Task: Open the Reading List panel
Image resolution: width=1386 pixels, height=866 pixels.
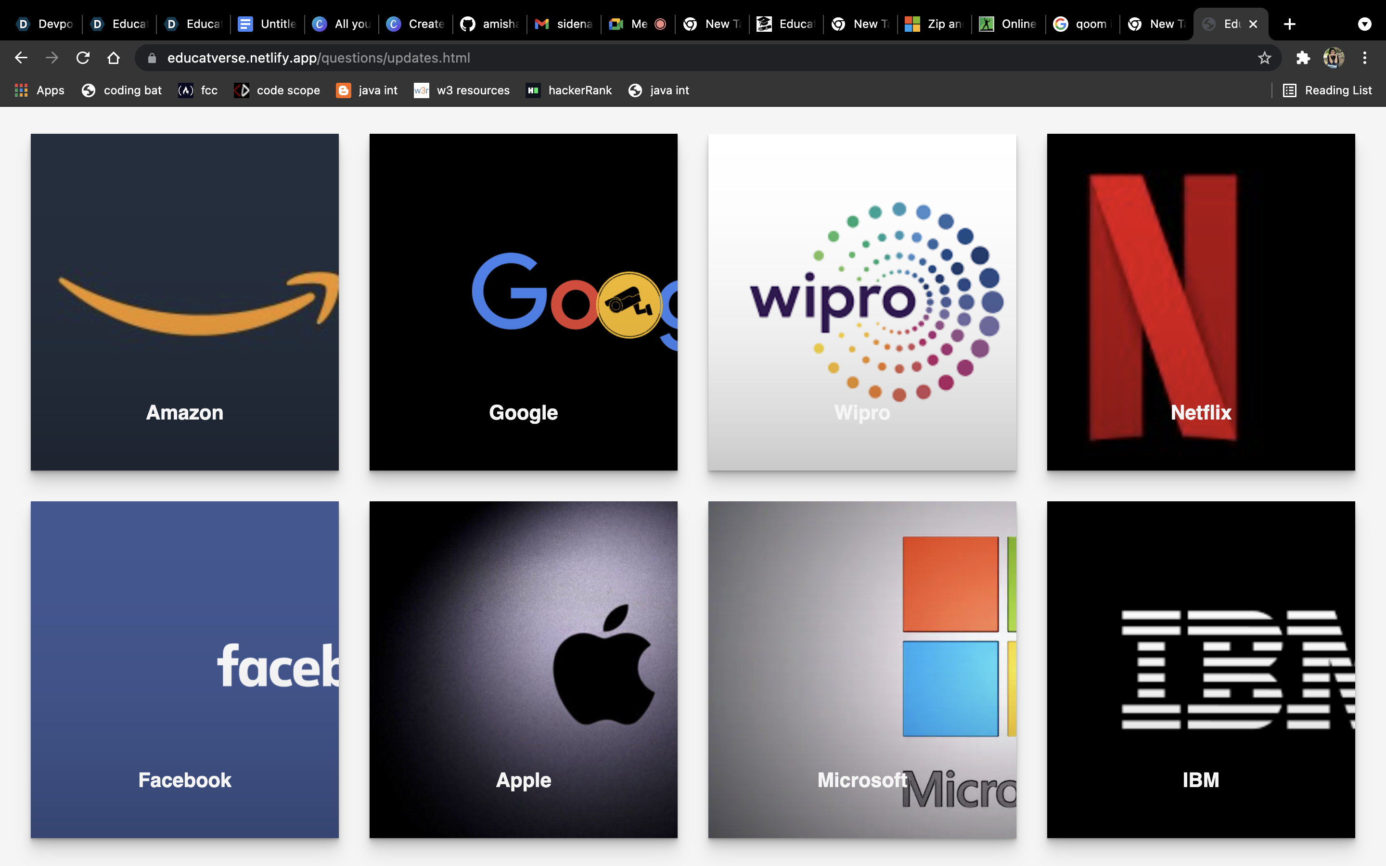Action: (1327, 90)
